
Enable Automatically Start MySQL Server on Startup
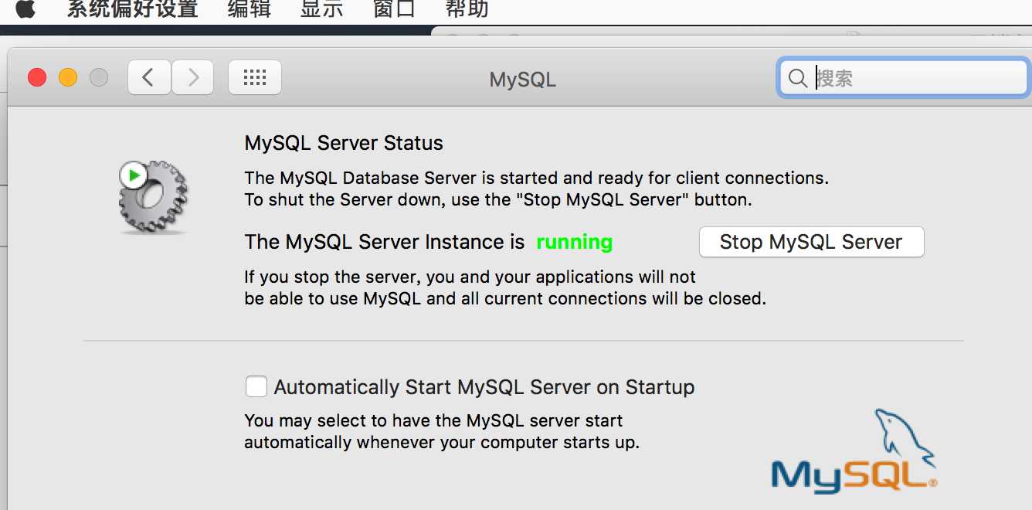coord(256,386)
